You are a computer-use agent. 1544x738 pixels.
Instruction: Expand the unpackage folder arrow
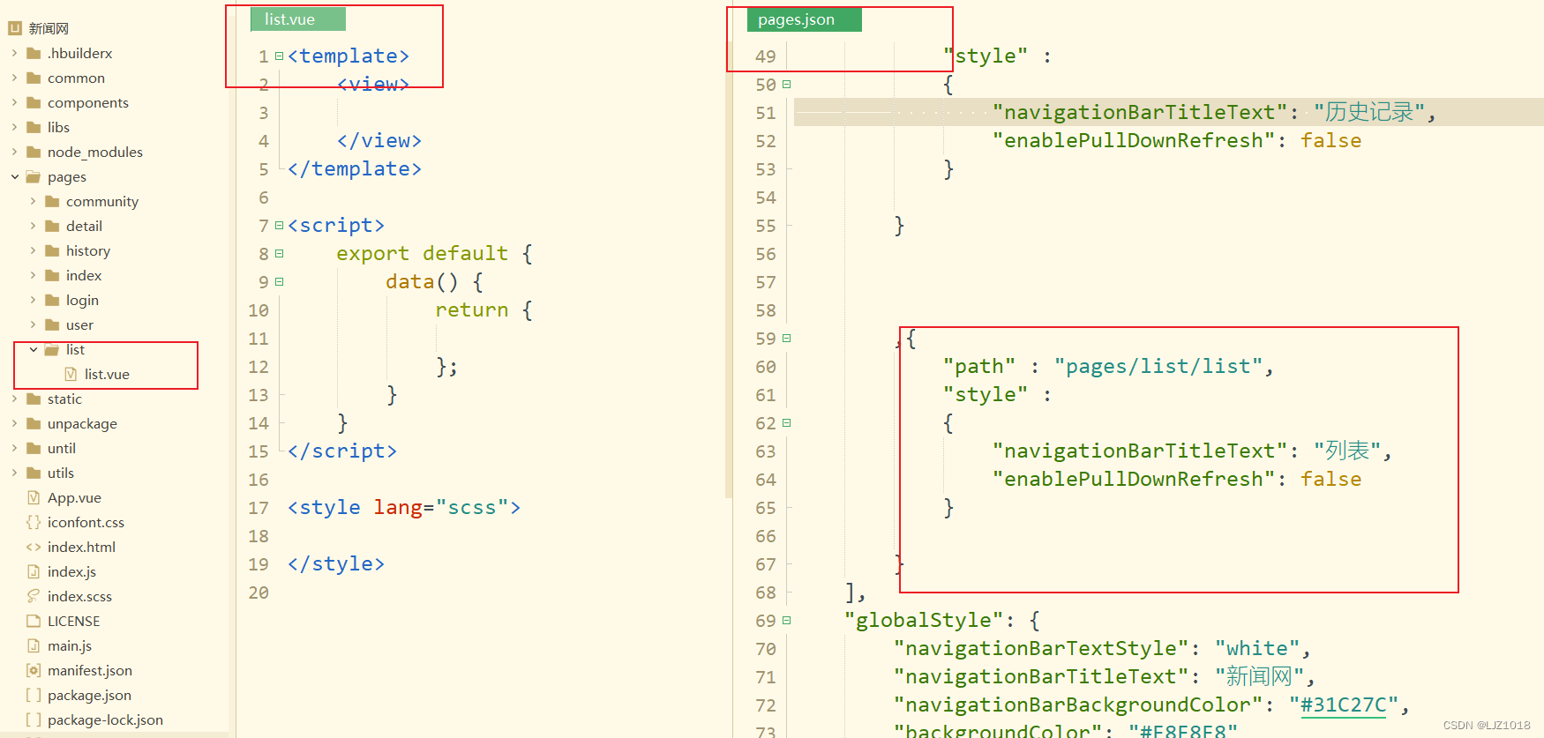click(x=14, y=423)
